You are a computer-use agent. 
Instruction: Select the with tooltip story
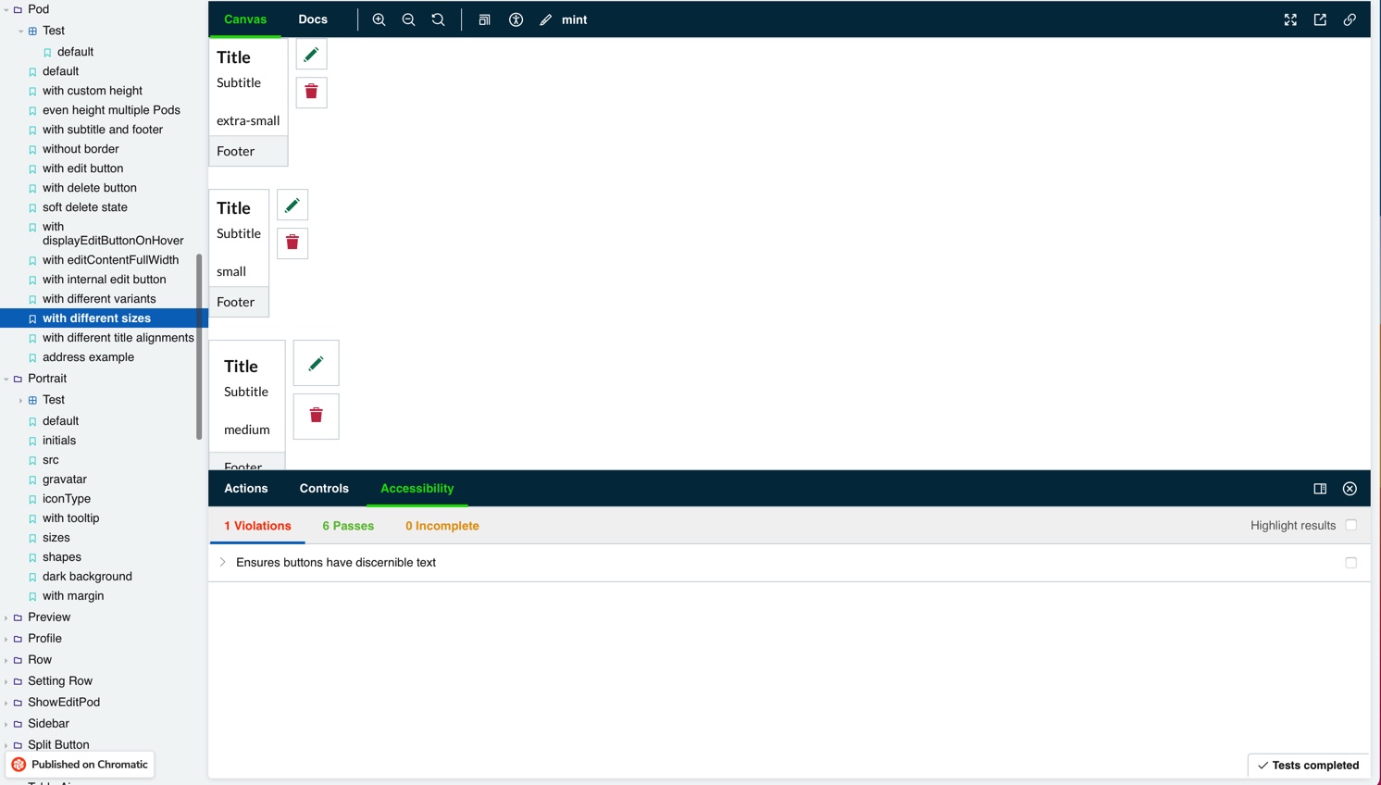coord(71,518)
